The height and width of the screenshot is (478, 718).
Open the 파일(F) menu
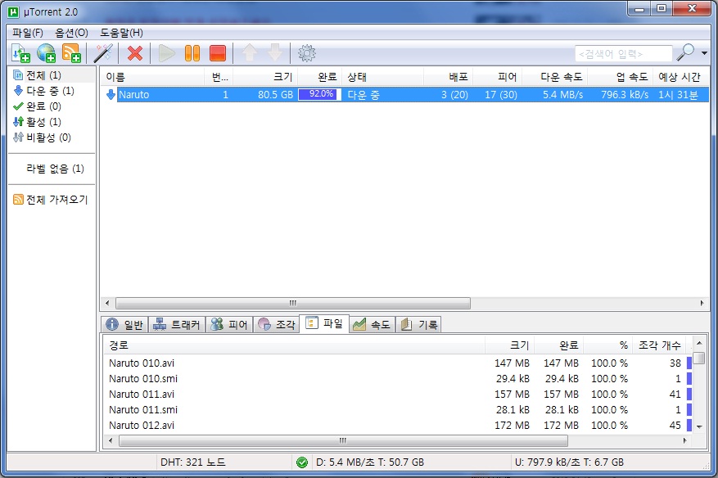(x=28, y=33)
